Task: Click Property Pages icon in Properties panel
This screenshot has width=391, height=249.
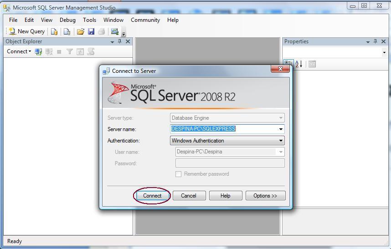Action: [312, 64]
